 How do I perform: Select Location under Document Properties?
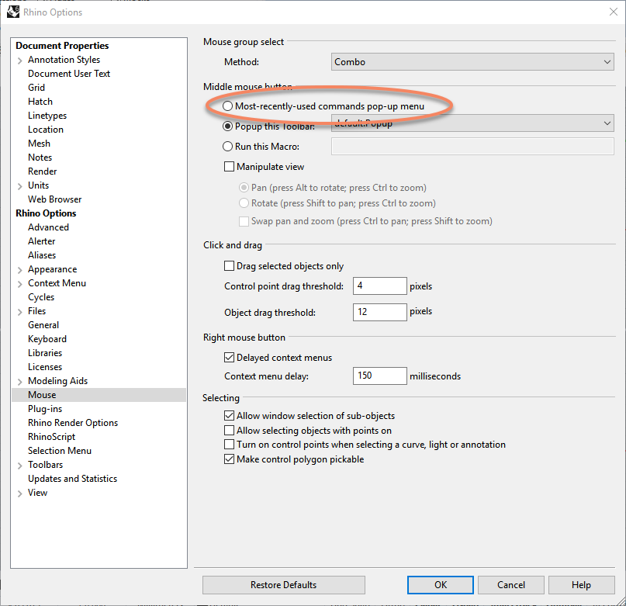[x=46, y=130]
